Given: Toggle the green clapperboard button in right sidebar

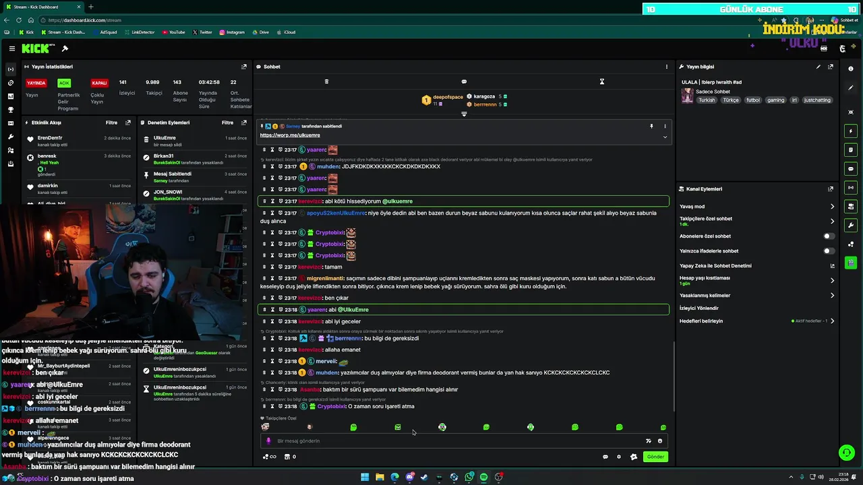Looking at the screenshot, I should (851, 263).
